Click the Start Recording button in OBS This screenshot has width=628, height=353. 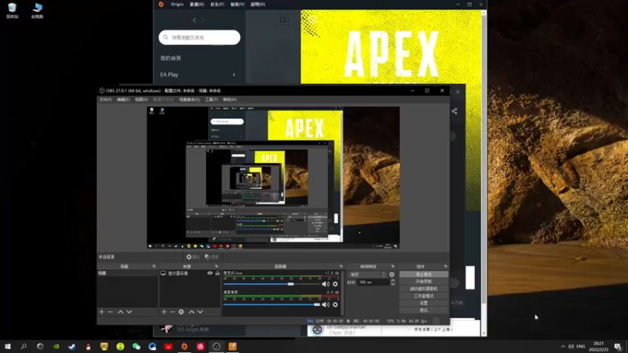(x=424, y=282)
